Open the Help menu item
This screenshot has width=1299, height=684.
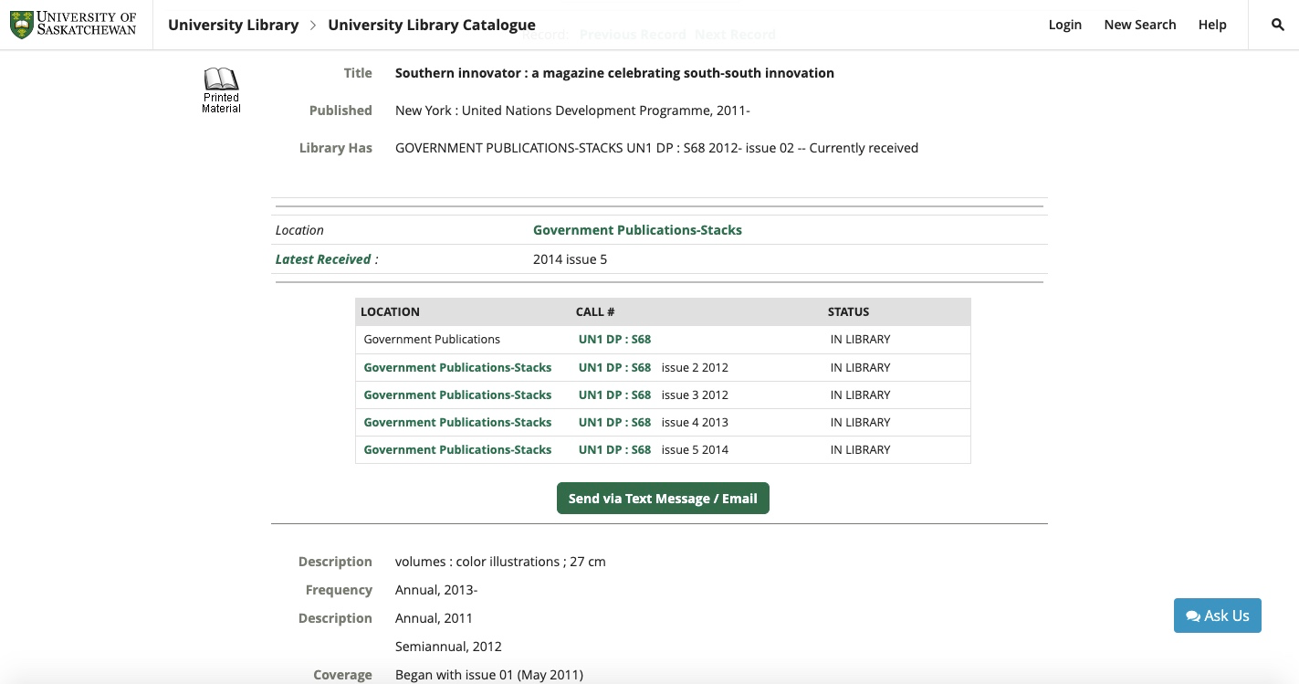(1211, 25)
